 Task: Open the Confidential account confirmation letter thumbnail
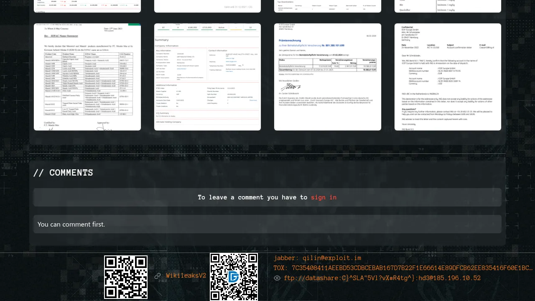(448, 77)
